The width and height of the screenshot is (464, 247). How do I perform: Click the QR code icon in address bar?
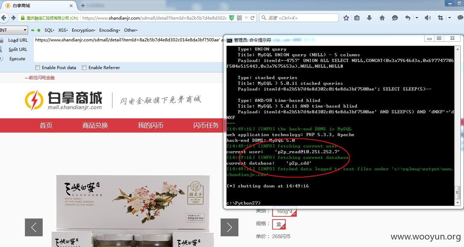click(239, 18)
